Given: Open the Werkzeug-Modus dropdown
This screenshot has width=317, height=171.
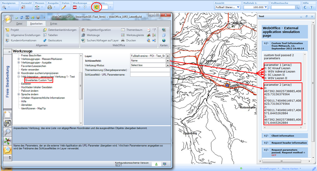Looking at the screenshot, I should point(168,65).
